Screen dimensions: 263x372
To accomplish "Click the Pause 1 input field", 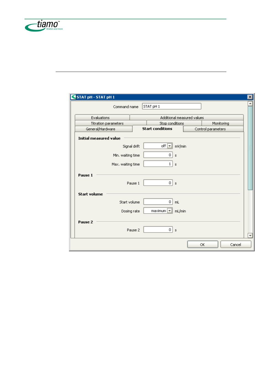I will (158, 183).
